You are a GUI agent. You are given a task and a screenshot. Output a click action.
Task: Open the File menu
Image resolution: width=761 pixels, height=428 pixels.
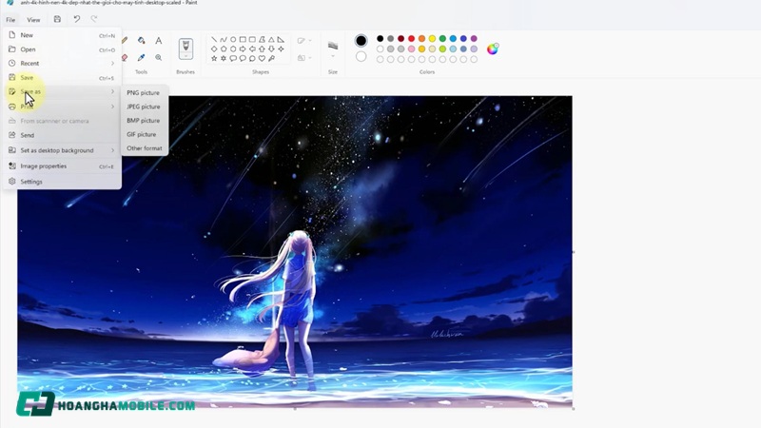click(10, 20)
